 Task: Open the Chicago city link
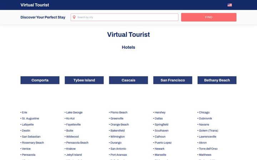click(x=204, y=112)
